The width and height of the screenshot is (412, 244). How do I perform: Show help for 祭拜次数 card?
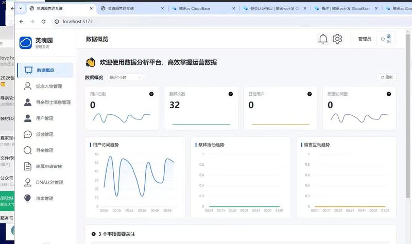click(230, 94)
